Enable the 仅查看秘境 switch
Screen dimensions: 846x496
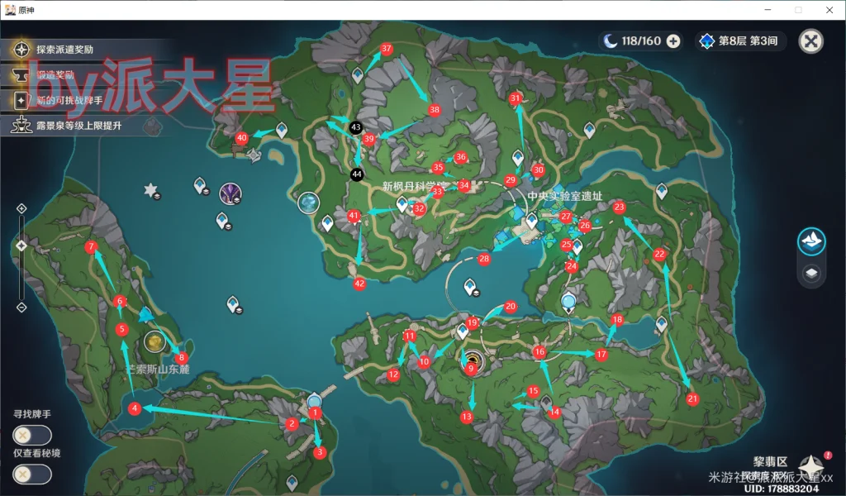click(x=32, y=475)
